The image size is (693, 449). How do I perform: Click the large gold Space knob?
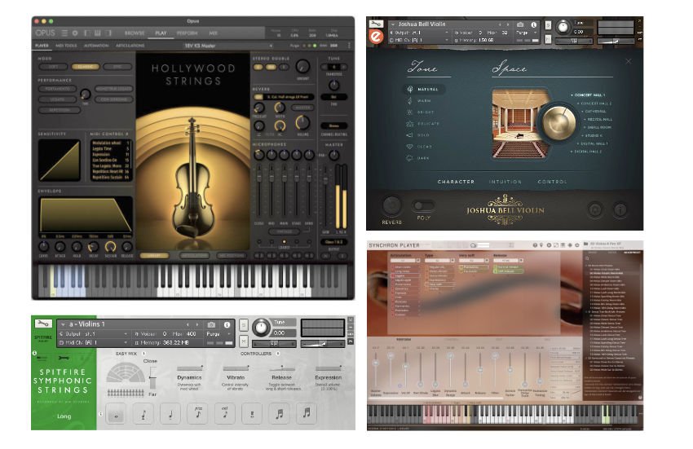click(558, 123)
